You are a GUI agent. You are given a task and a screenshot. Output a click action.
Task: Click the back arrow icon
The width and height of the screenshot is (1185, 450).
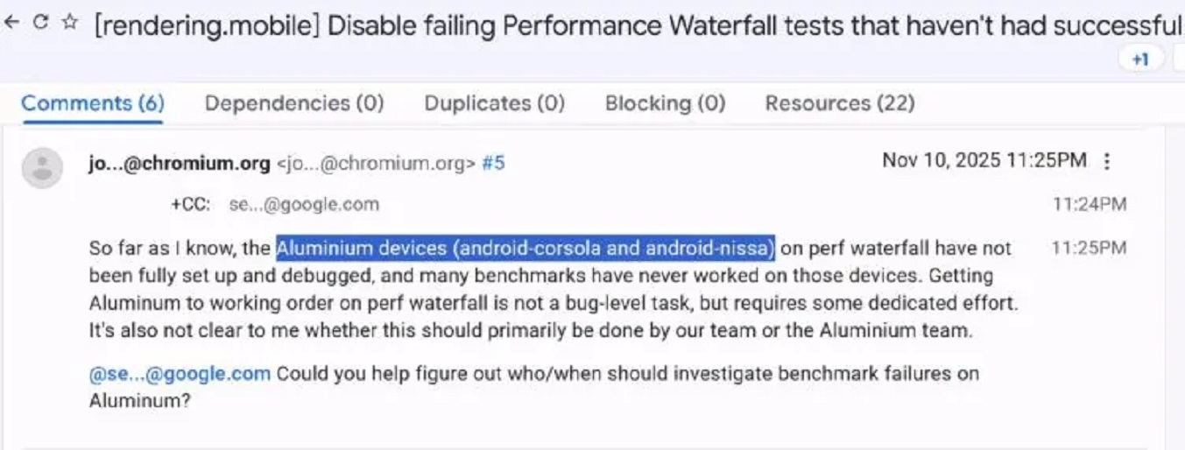click(12, 24)
